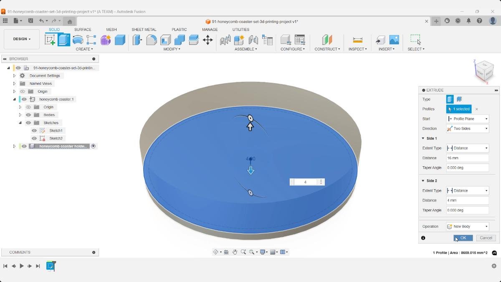Select the Box primitive tool
This screenshot has width=501, height=282.
point(120,40)
